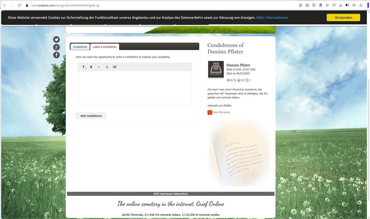Go back to the previous page
The height and width of the screenshot is (219, 370).
(4, 5)
